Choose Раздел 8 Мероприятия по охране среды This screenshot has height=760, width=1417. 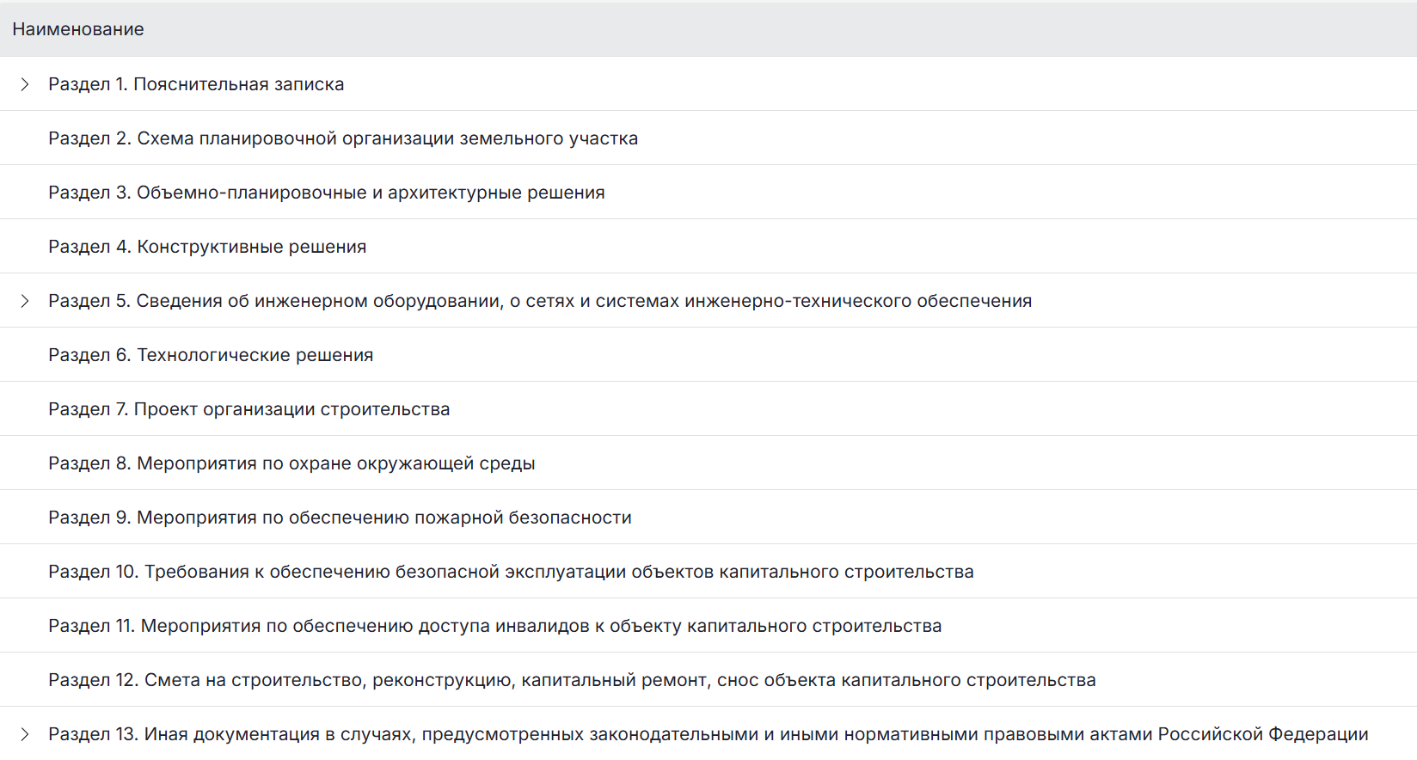[x=291, y=463]
